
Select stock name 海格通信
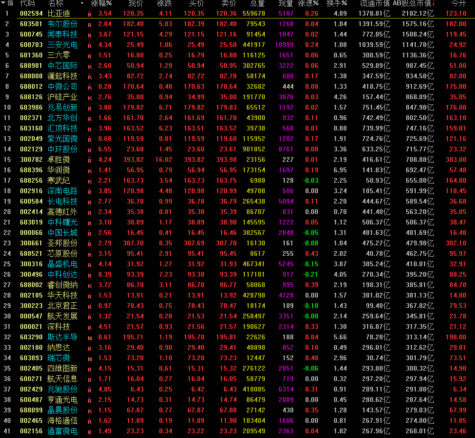[63, 420]
